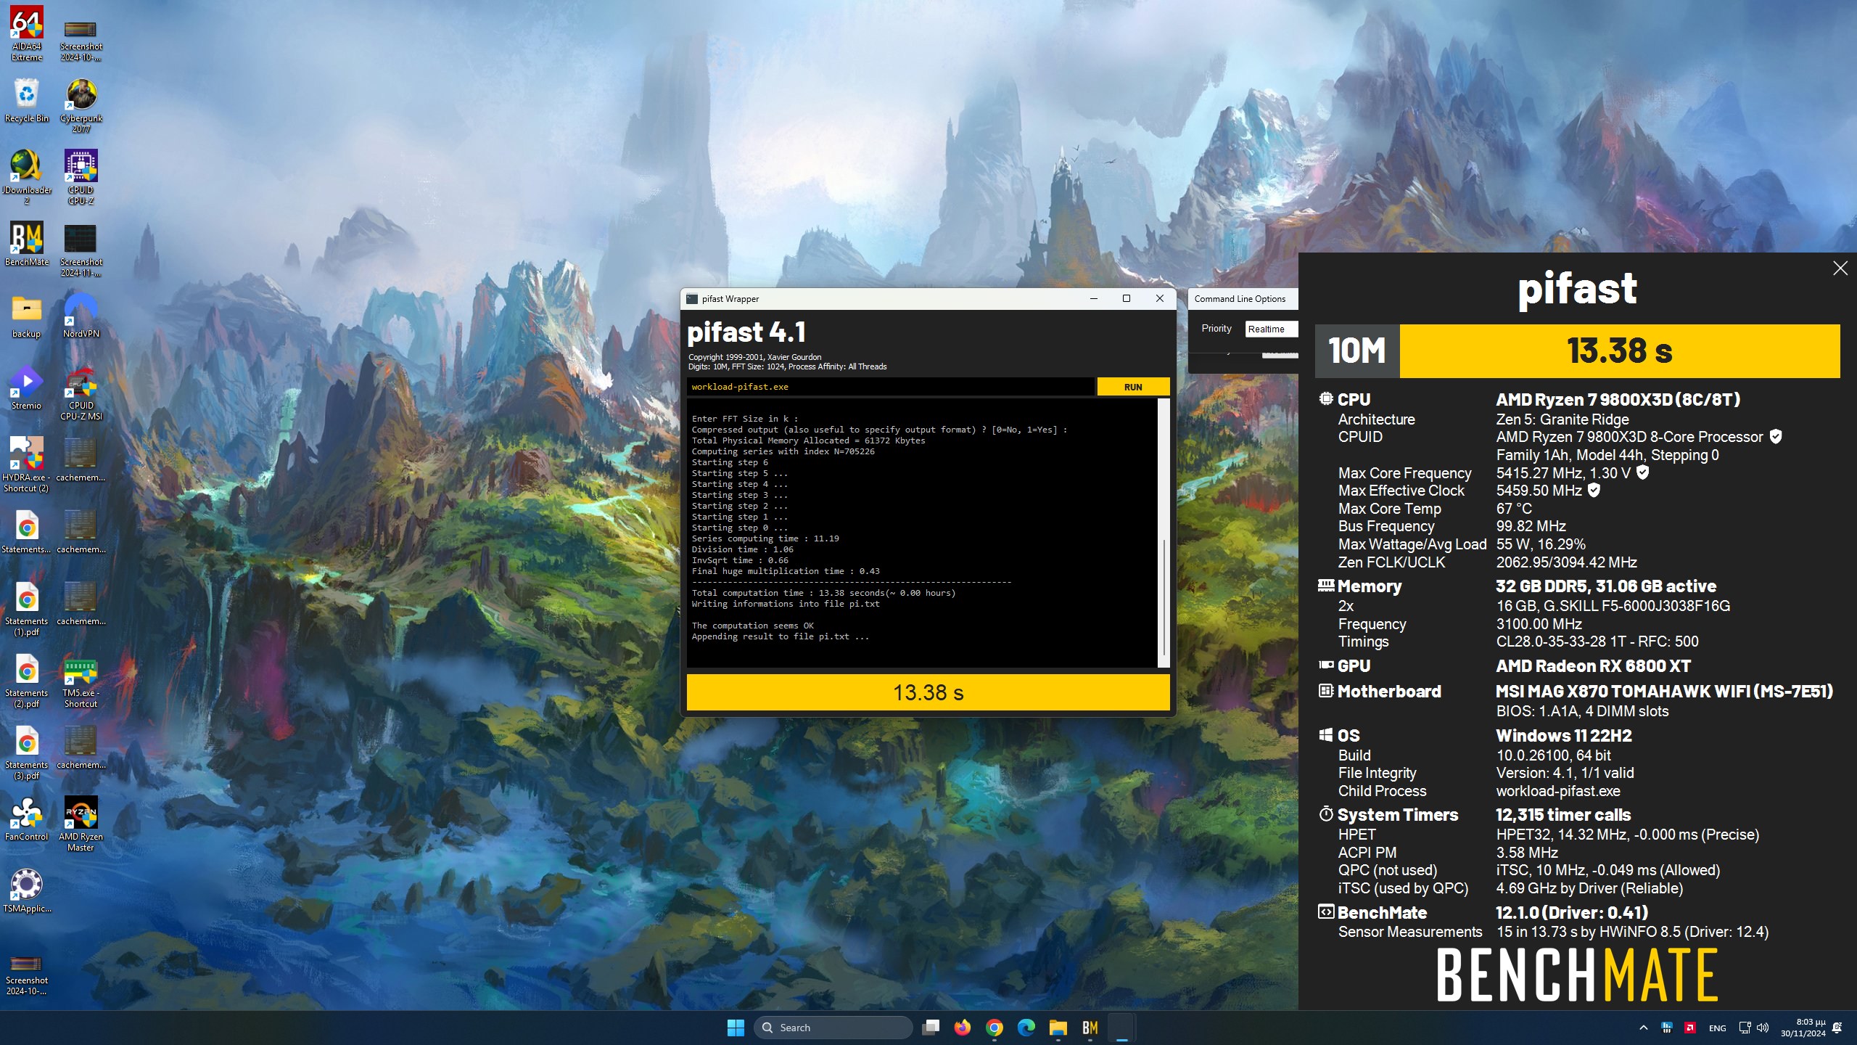The image size is (1857, 1045).
Task: Select the HYDRA.exe Shortcut (2) icon
Action: [27, 464]
